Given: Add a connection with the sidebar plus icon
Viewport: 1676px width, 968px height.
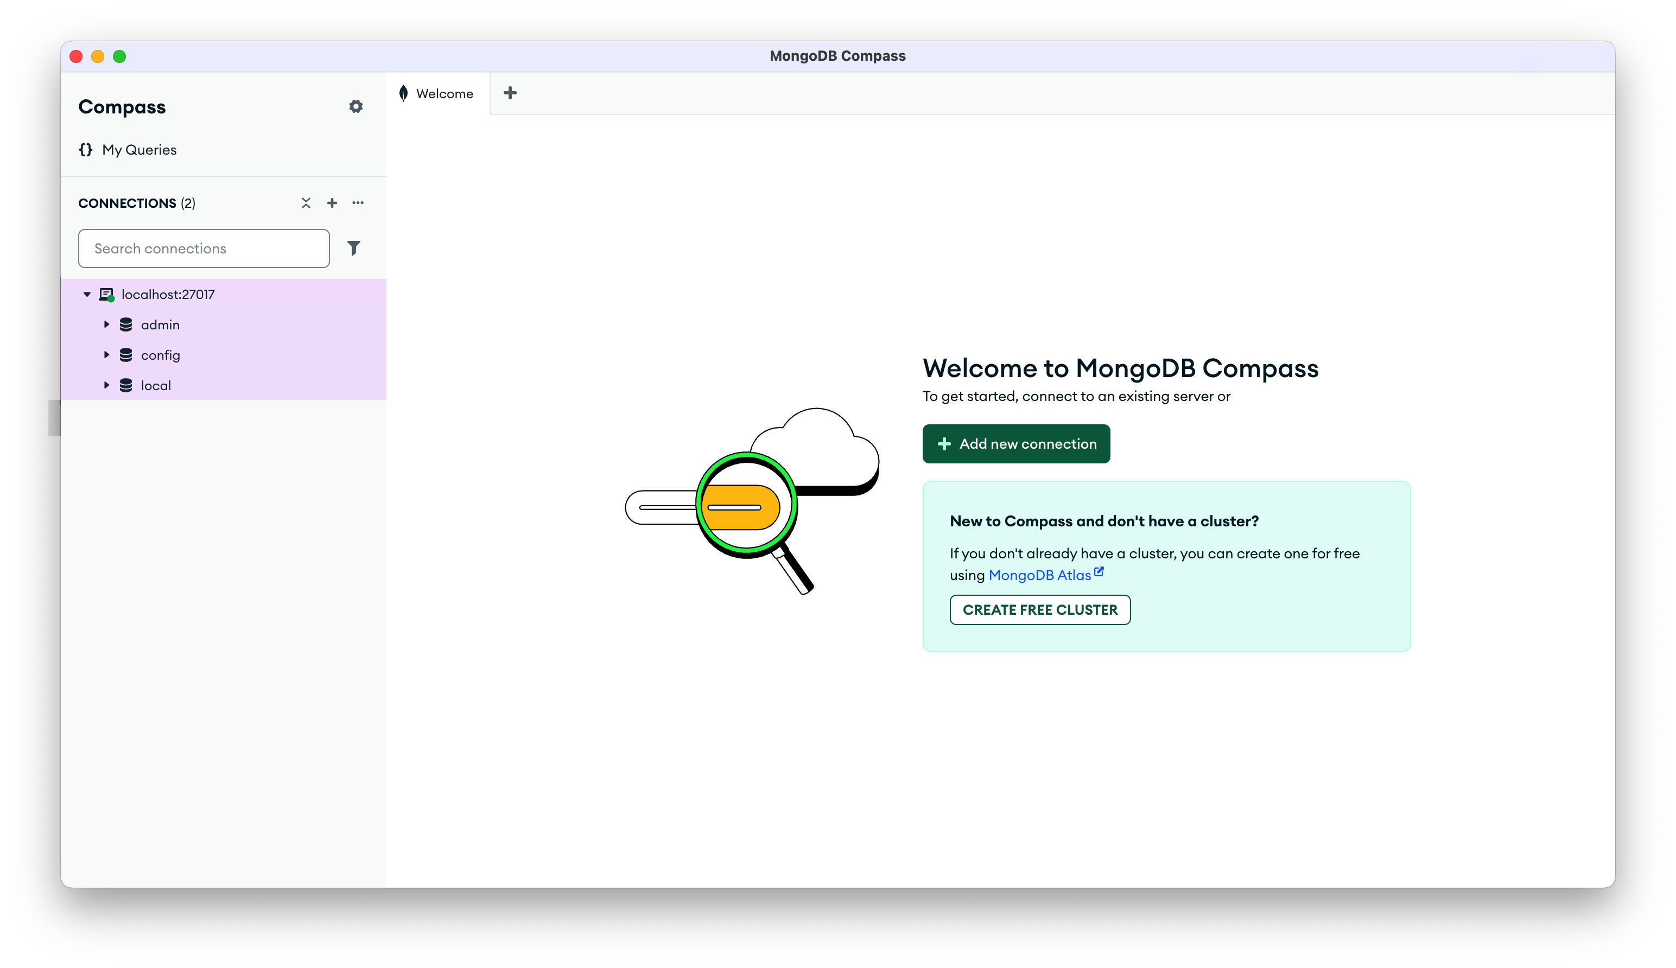Looking at the screenshot, I should point(332,203).
